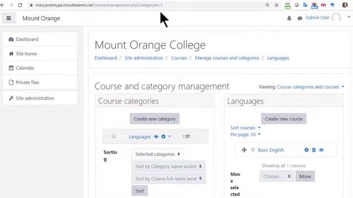Open the Choose... move destination dropdown
The width and height of the screenshot is (353, 198).
tap(277, 176)
